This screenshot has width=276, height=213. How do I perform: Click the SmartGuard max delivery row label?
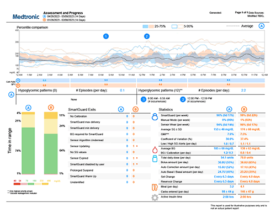pyautogui.click(x=85, y=122)
